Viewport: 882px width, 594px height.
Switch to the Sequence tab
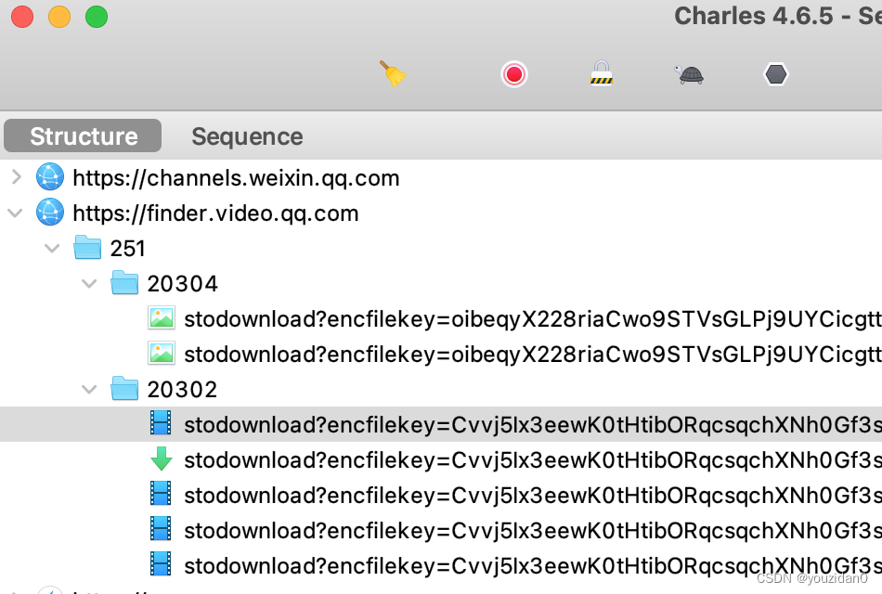click(x=247, y=136)
